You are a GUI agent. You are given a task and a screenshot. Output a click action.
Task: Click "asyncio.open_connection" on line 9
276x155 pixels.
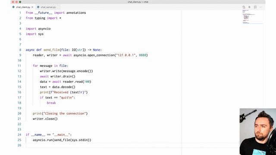[x=94, y=55]
